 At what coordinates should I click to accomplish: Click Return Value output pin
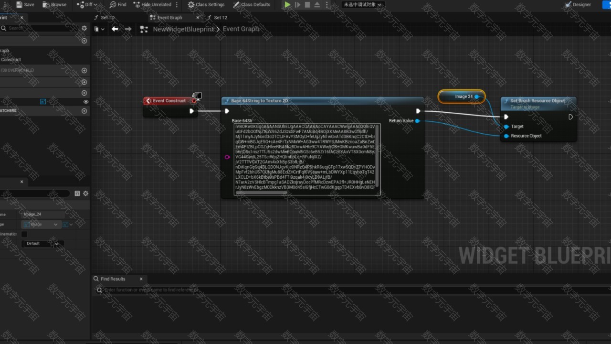(x=417, y=121)
